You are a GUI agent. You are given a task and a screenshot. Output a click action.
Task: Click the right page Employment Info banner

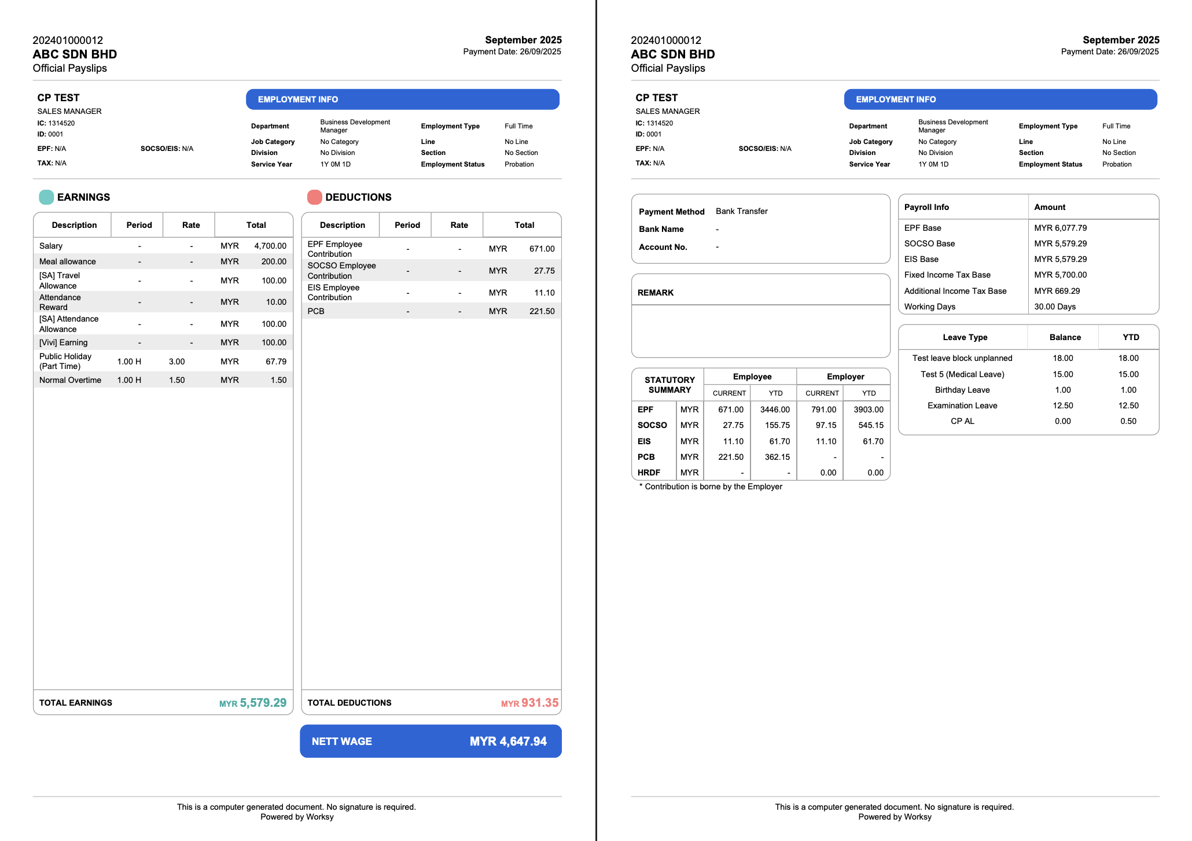point(1000,99)
